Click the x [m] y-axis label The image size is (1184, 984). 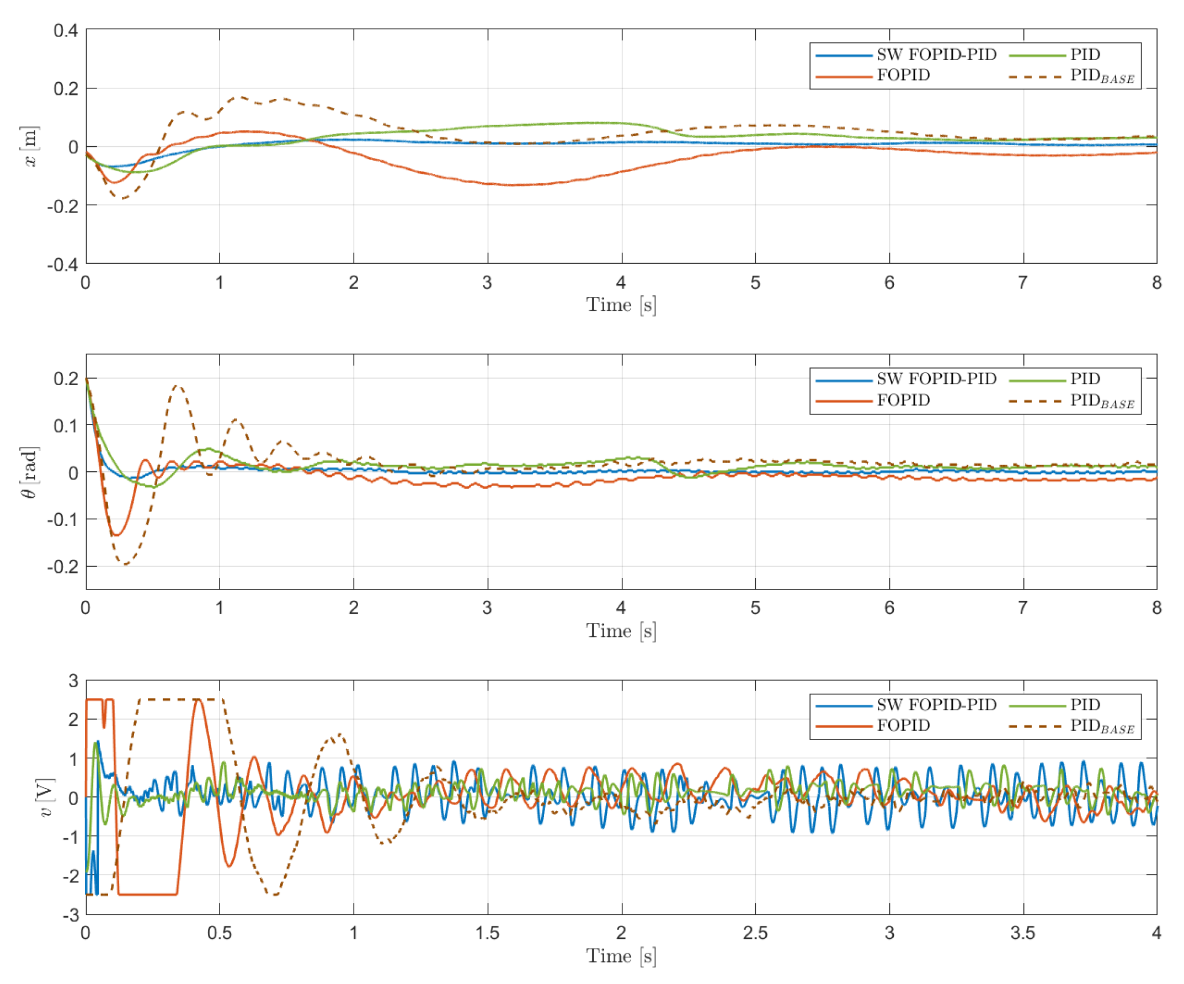30,147
